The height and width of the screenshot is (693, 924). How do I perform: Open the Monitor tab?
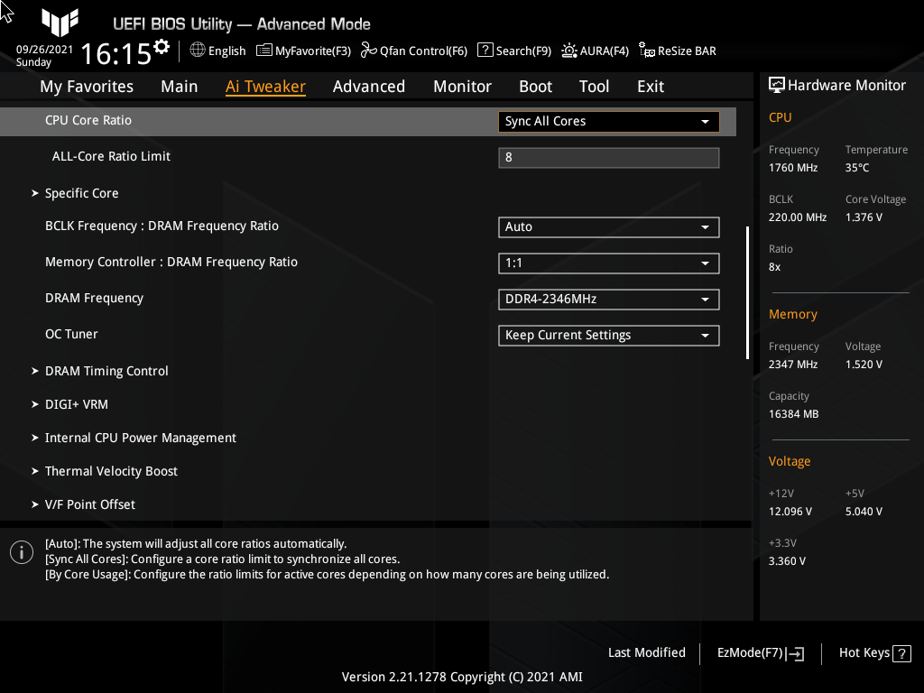(x=462, y=87)
